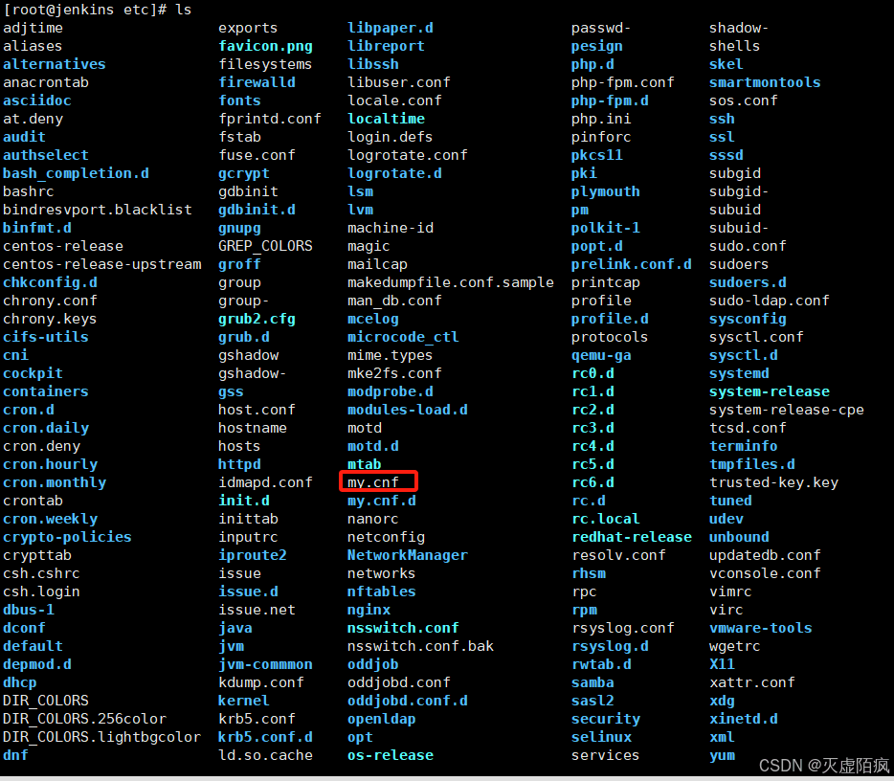
Task: Click the jvm-commmon entry
Action: click(x=266, y=664)
